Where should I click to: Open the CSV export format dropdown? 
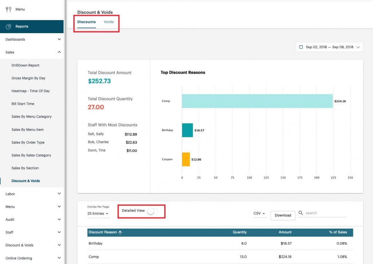(x=259, y=214)
